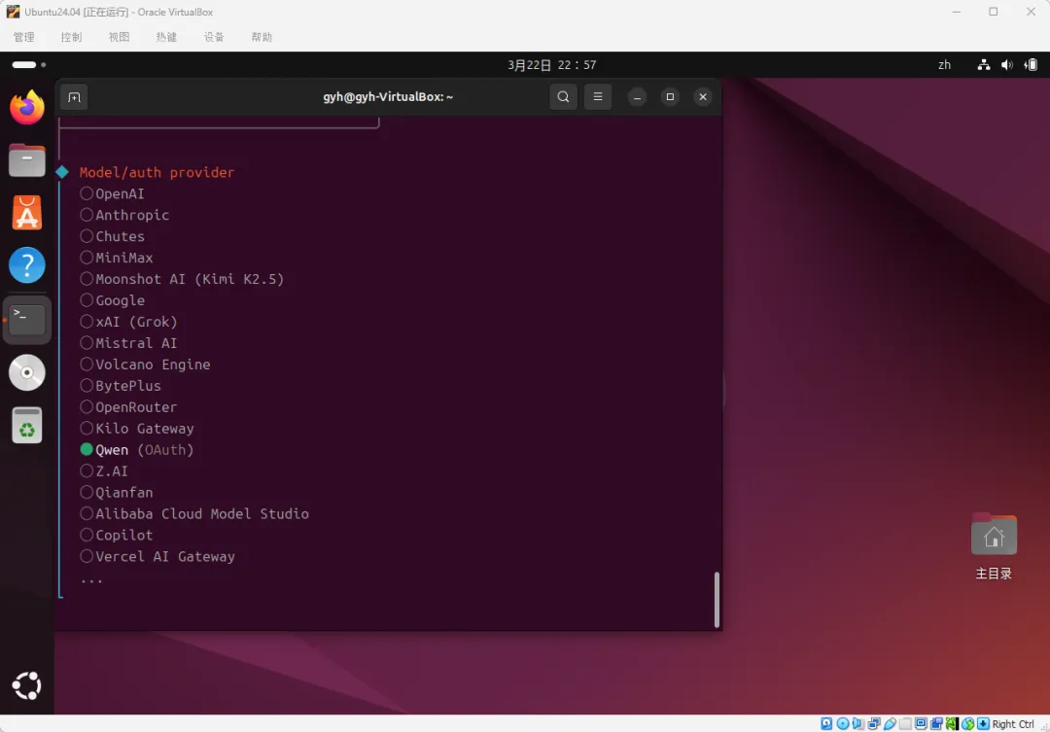Pick the Mistral AI option
The width and height of the screenshot is (1050, 732).
pyautogui.click(x=128, y=343)
